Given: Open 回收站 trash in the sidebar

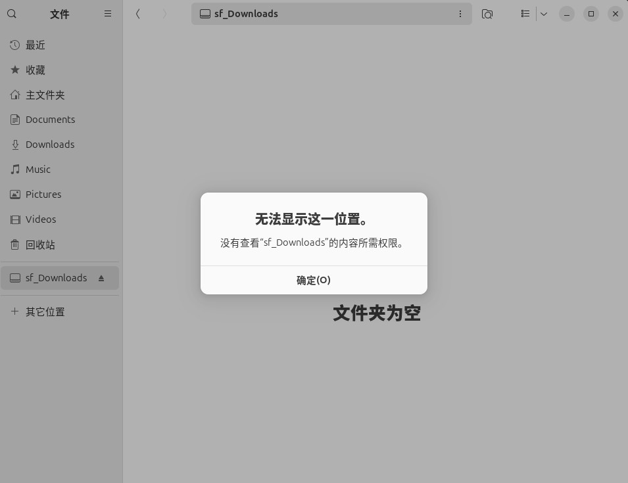Looking at the screenshot, I should click(60, 244).
